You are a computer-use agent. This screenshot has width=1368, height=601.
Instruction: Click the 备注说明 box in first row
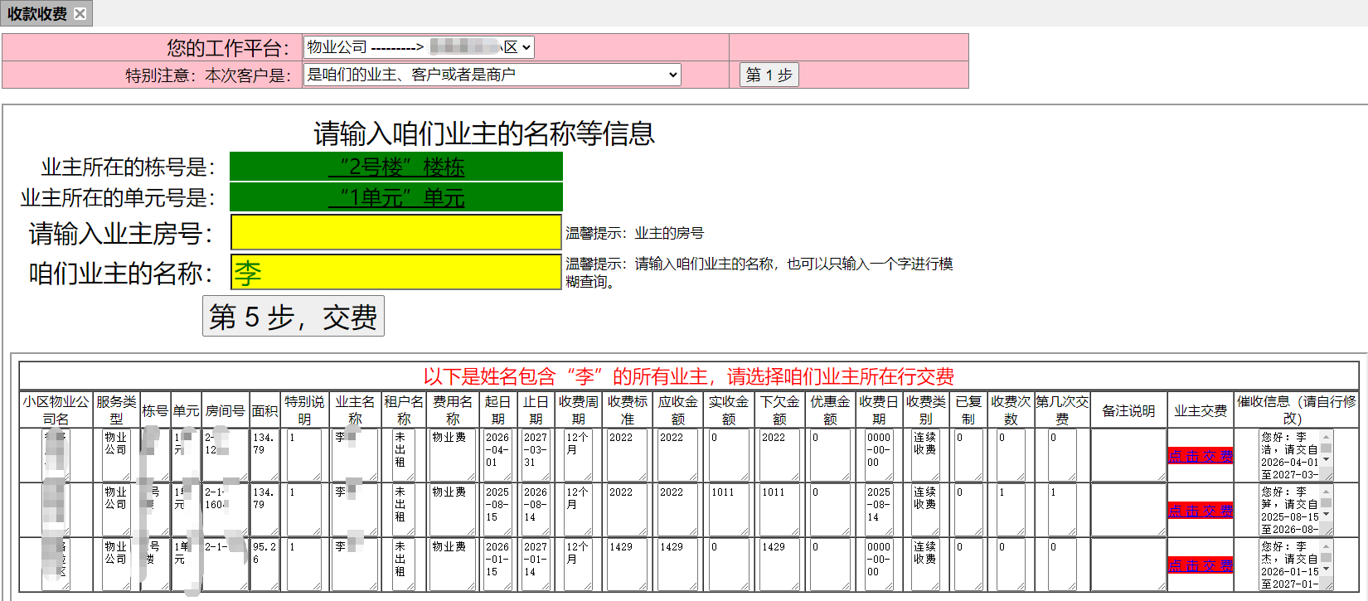1128,455
